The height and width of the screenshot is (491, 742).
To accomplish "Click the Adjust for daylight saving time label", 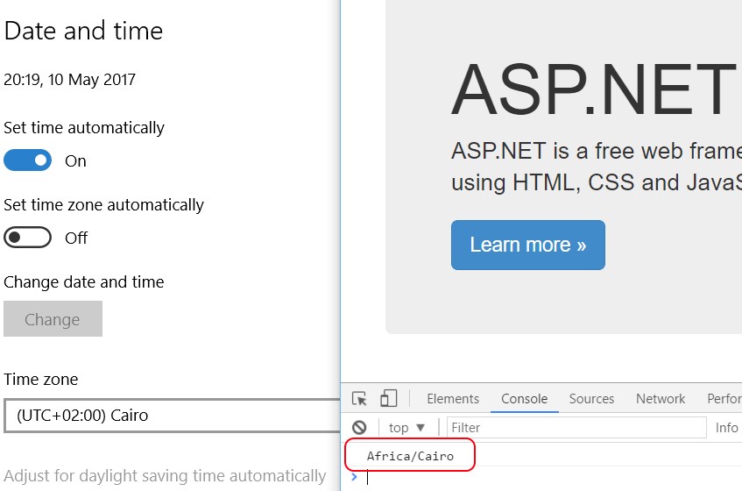I will pyautogui.click(x=165, y=476).
